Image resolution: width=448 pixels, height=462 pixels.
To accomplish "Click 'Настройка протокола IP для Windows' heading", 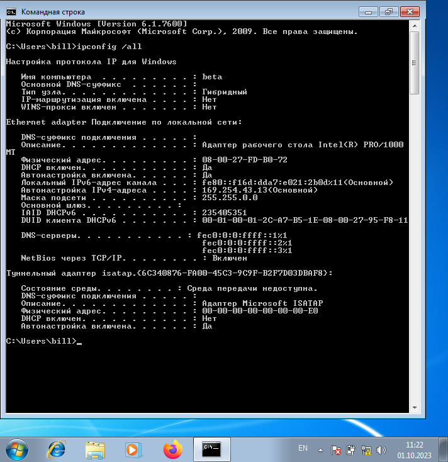I will tap(91, 62).
